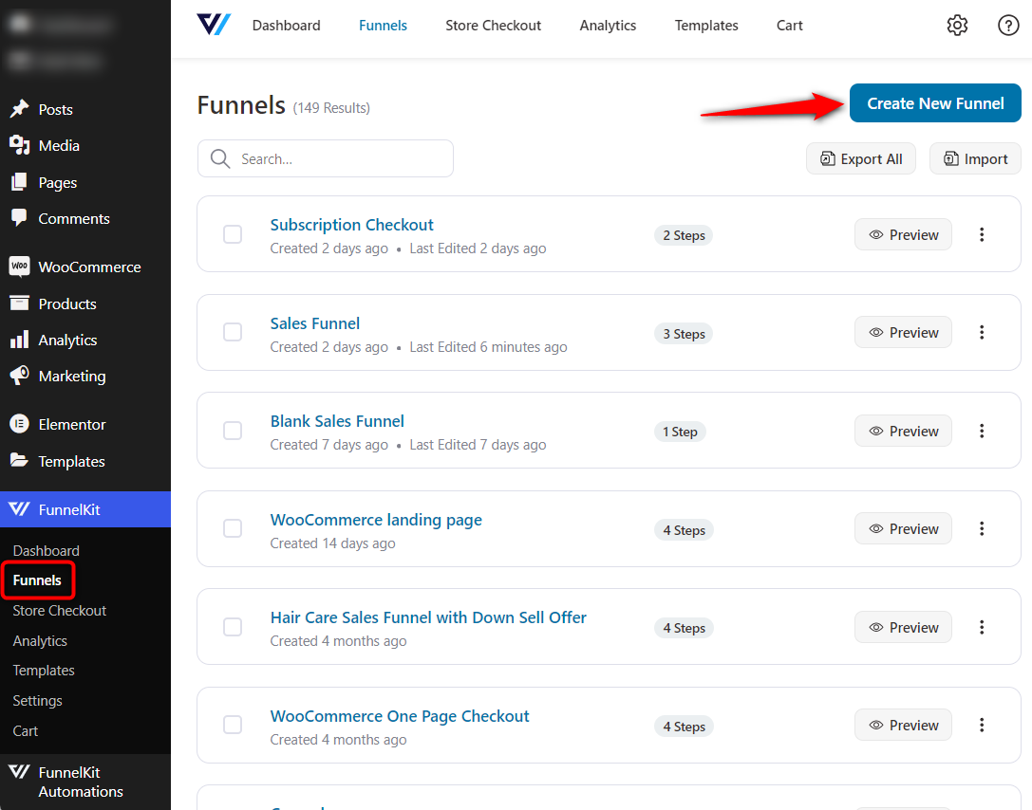Preview the WooCommerce One Page Checkout funnel

[903, 726]
